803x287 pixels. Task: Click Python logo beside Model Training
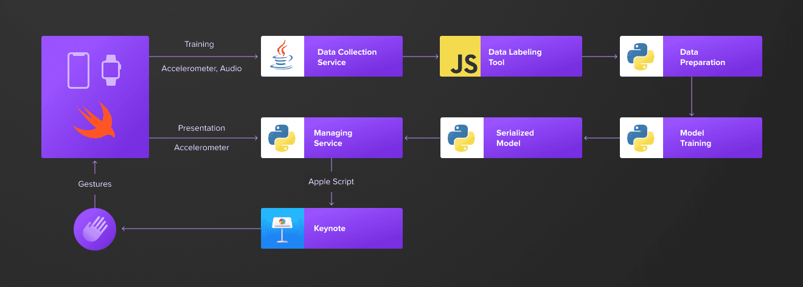pyautogui.click(x=641, y=137)
